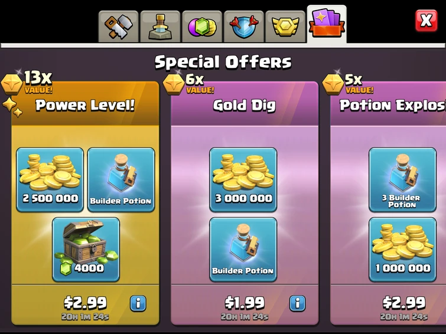Open the gold winged badge tab
This screenshot has width=446, height=334.
pyautogui.click(x=285, y=27)
